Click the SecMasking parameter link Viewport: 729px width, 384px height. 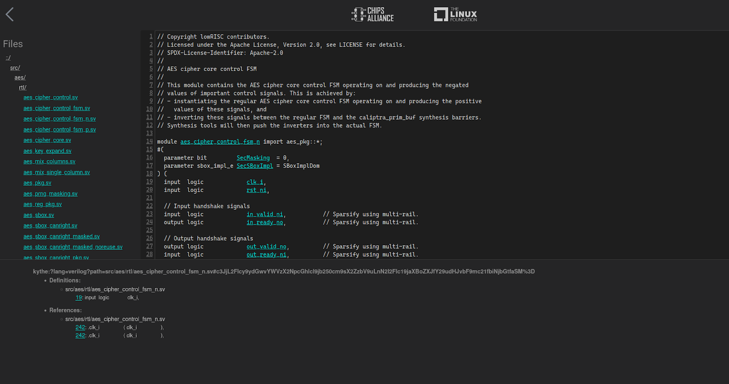point(253,158)
